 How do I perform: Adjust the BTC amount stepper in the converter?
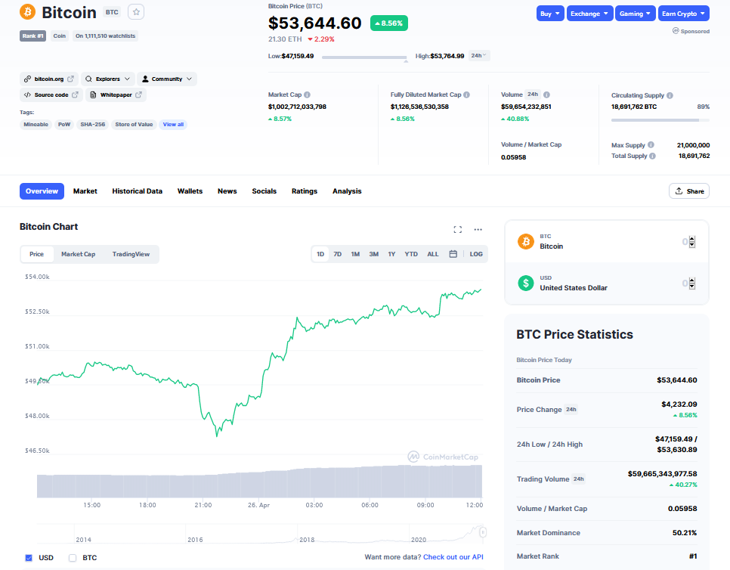(x=691, y=242)
